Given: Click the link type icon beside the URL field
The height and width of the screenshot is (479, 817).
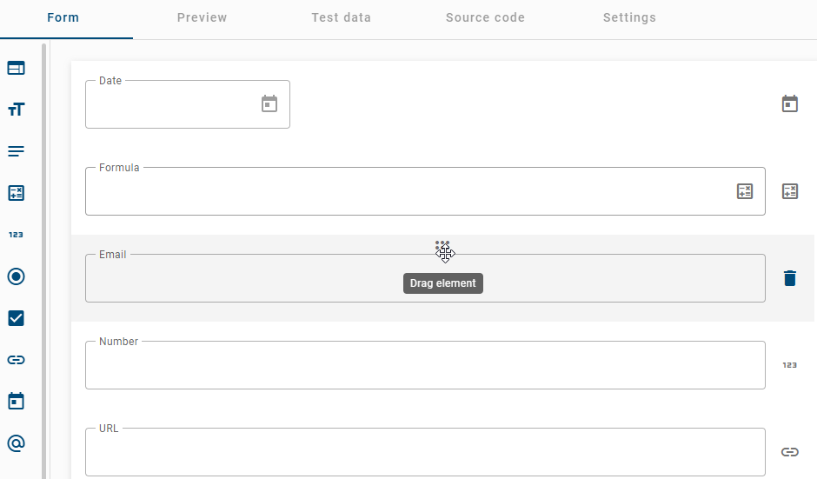Looking at the screenshot, I should coord(790,452).
